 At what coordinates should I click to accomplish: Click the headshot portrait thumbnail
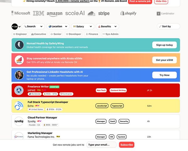pos(19,75)
